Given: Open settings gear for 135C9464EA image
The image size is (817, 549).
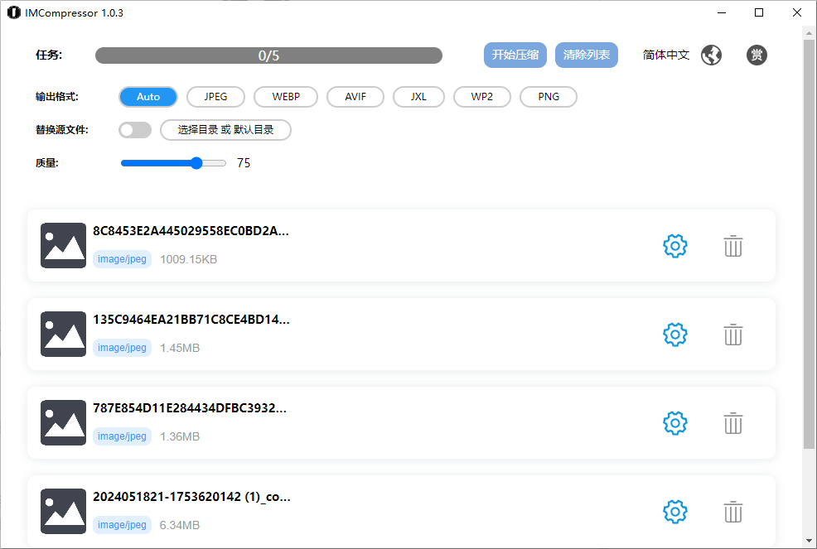Looking at the screenshot, I should point(675,335).
